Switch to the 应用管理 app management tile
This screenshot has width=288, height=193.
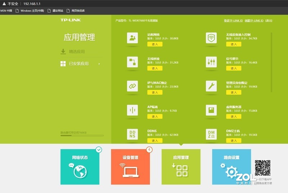pyautogui.click(x=181, y=167)
